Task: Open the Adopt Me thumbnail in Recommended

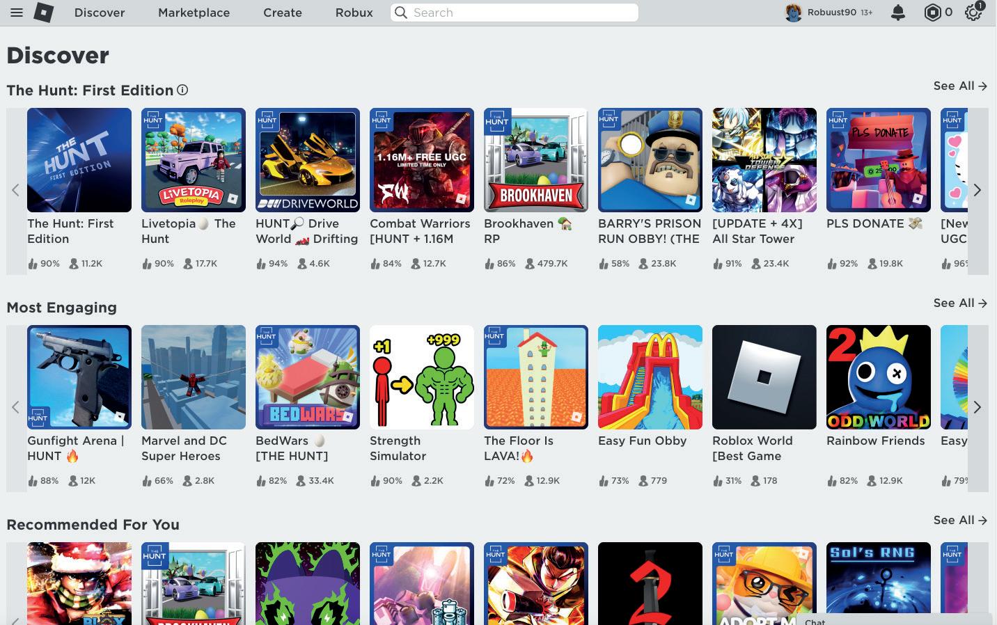Action: (764, 583)
